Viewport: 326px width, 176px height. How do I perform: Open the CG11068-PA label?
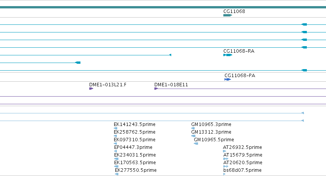(240, 76)
